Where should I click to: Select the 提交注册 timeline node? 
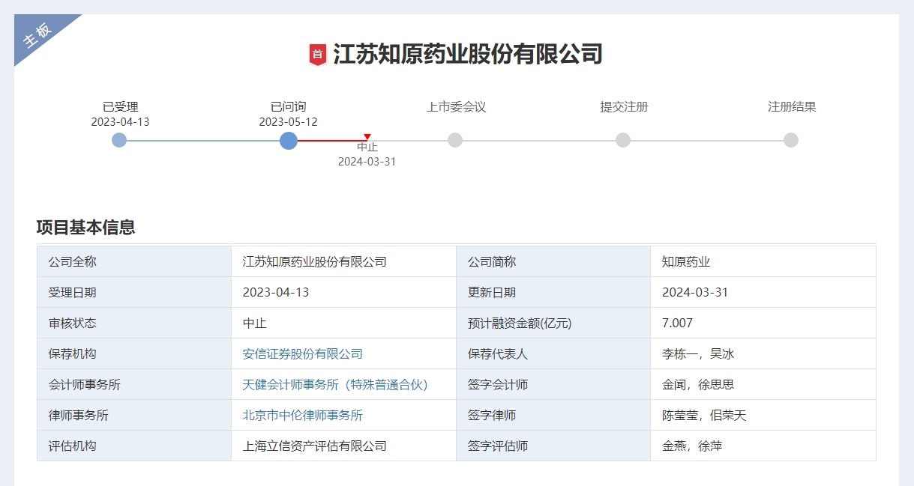tap(623, 140)
